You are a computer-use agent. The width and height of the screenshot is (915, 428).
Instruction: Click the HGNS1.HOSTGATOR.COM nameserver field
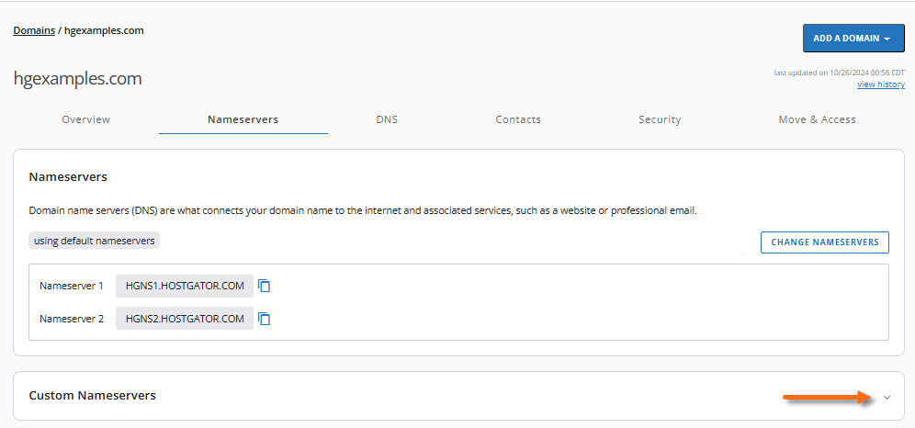pyautogui.click(x=185, y=286)
